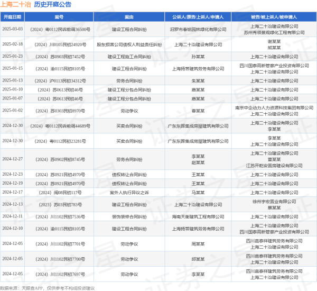Select plaintiff 海南天衡建筑工程有限公司
This screenshot has height=291, width=317.
[198, 217]
